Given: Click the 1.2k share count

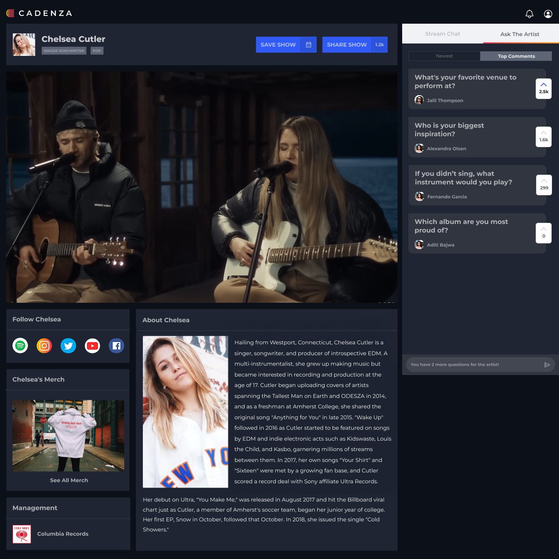Looking at the screenshot, I should coord(380,45).
